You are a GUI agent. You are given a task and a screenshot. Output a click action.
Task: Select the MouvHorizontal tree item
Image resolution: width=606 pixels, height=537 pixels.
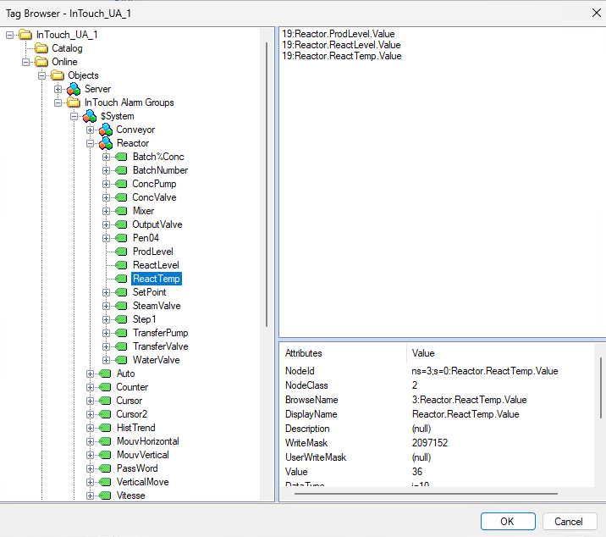tap(148, 441)
